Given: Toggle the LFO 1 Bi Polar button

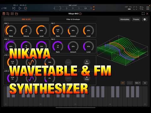Looking at the screenshot, I should click(87, 62).
